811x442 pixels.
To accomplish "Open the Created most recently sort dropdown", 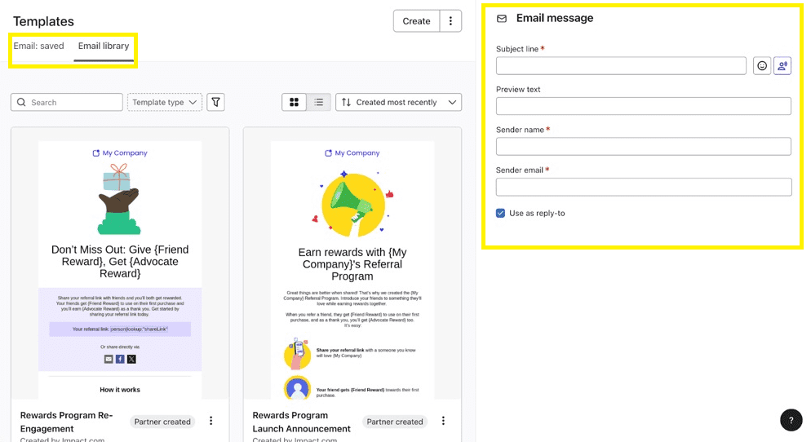I will click(398, 103).
